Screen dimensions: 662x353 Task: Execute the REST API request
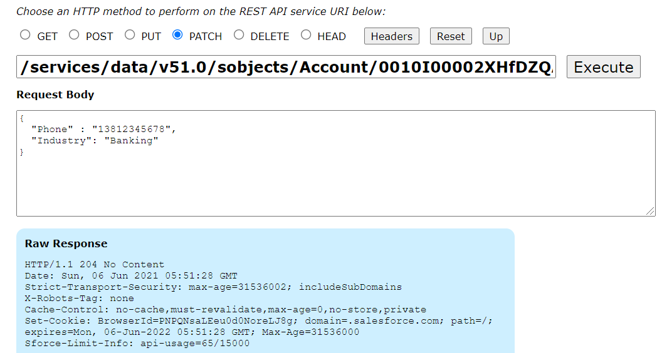coord(603,66)
